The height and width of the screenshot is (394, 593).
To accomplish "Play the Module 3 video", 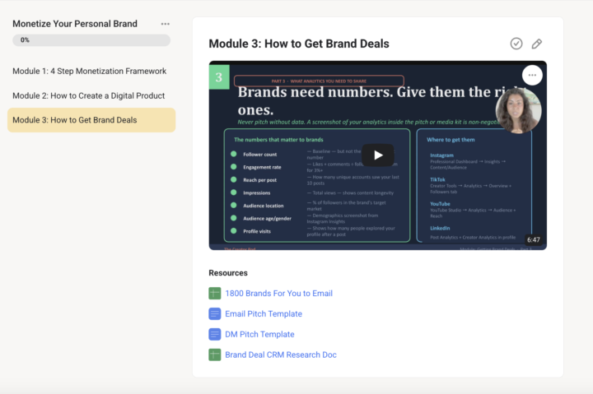I will pyautogui.click(x=378, y=155).
